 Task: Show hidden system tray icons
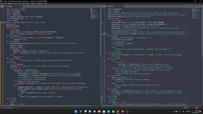[x=174, y=111]
